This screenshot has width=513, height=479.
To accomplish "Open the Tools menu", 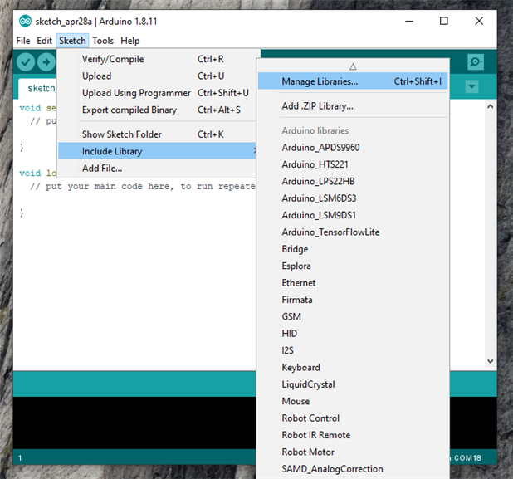I will coord(103,41).
